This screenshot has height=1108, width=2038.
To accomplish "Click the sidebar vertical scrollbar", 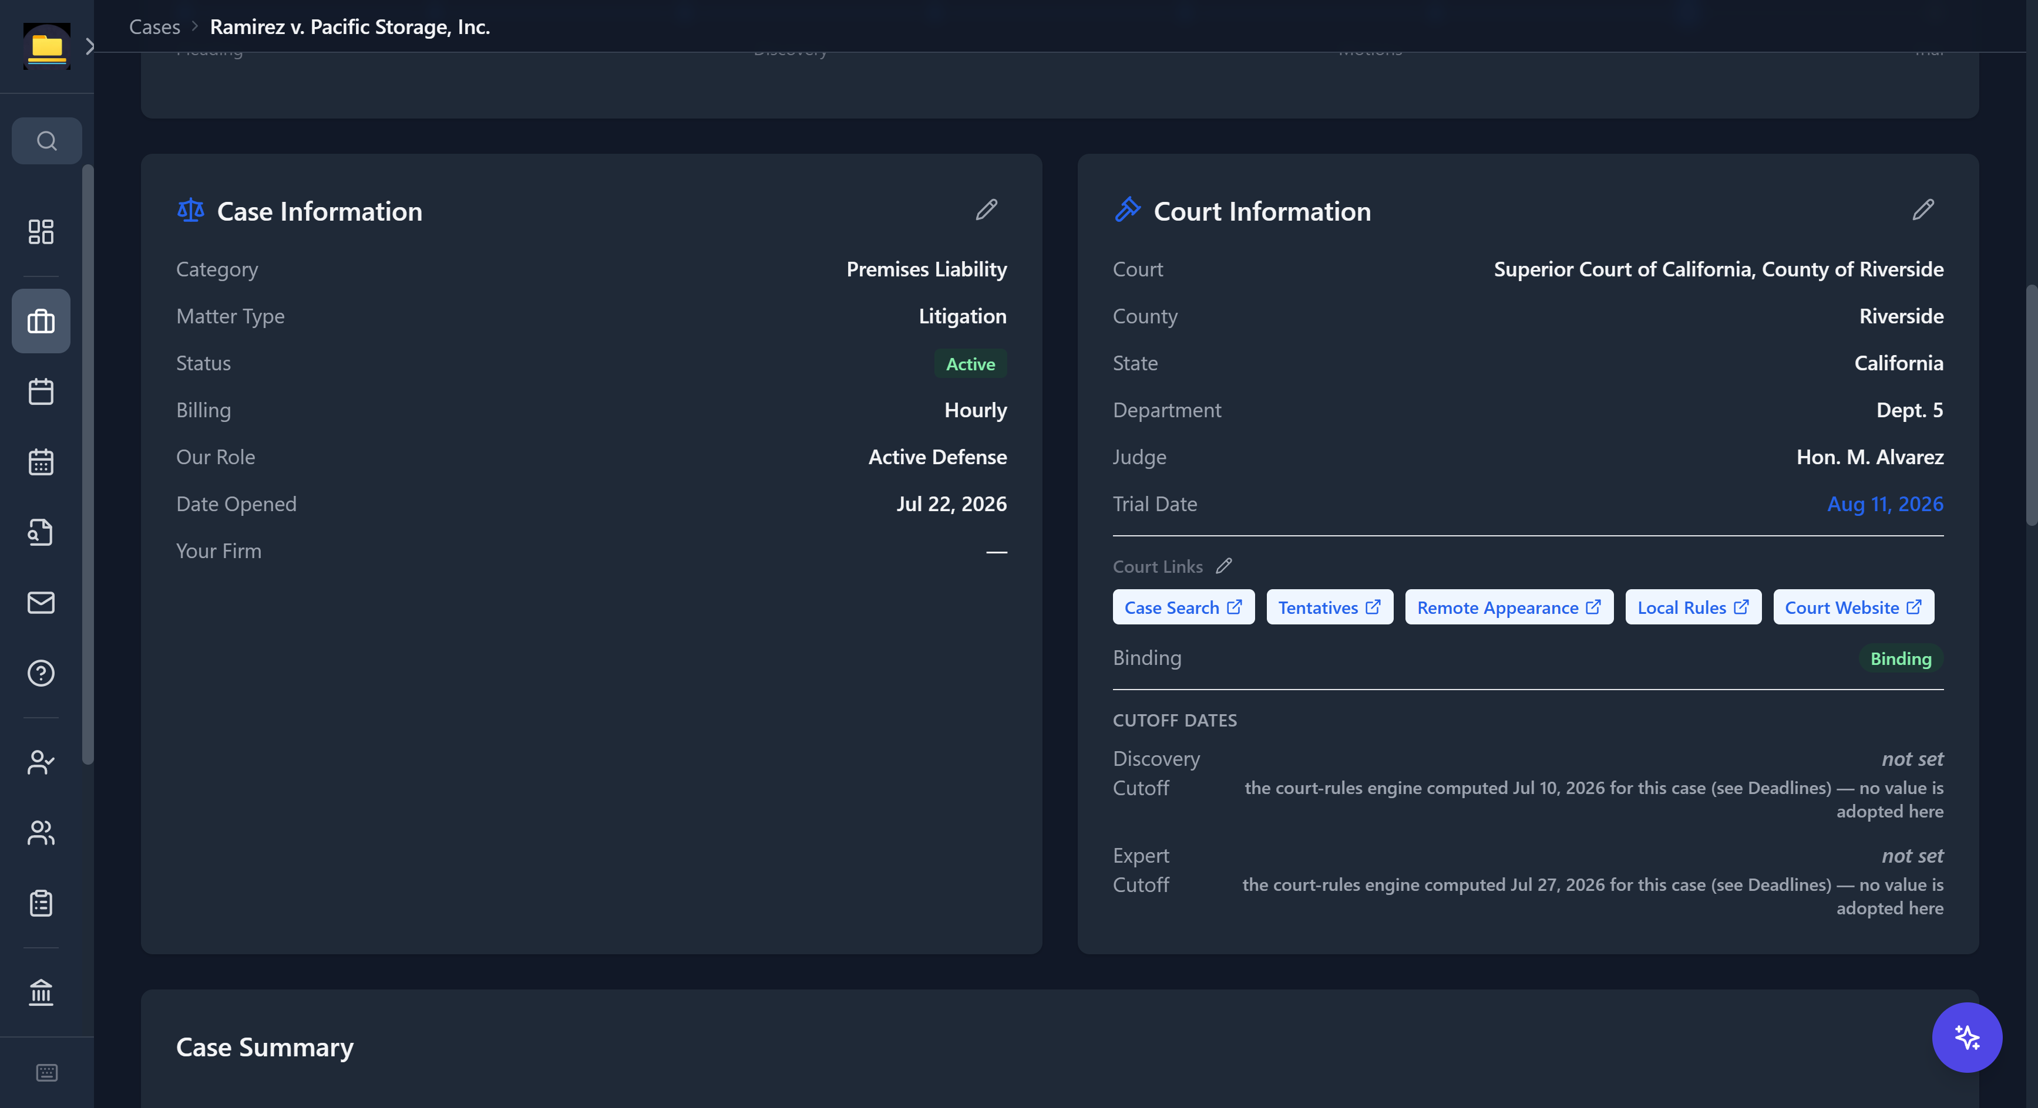I will coord(88,465).
